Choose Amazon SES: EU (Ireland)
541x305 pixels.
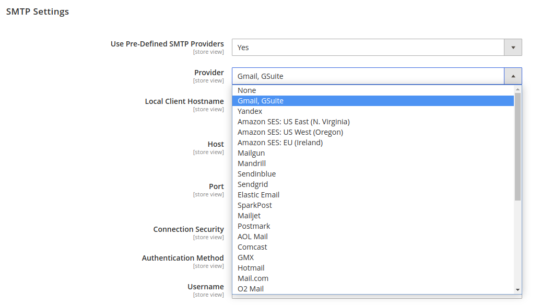coord(280,143)
